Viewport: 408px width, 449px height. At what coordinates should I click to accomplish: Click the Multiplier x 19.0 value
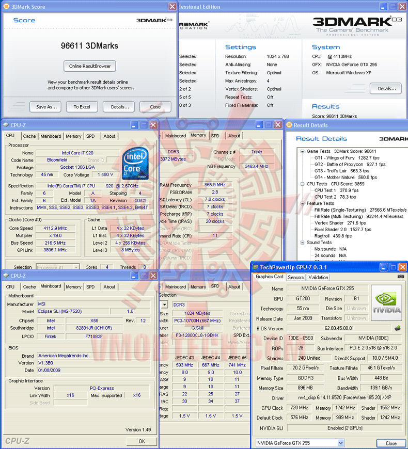55,236
